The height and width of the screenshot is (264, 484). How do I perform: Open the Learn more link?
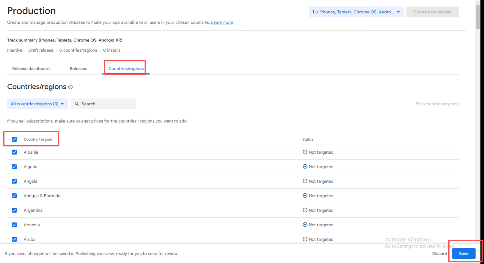click(222, 22)
